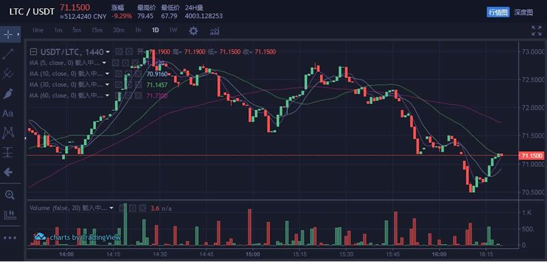Select the trend line drawing tool

tap(8, 54)
